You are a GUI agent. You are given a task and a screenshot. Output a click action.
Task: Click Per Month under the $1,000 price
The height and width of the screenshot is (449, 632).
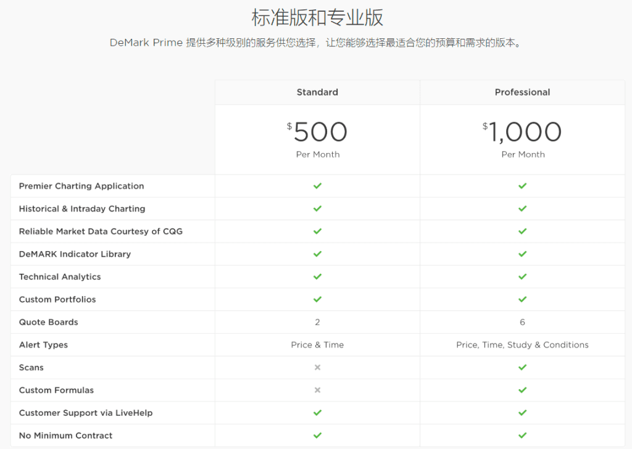pos(523,155)
